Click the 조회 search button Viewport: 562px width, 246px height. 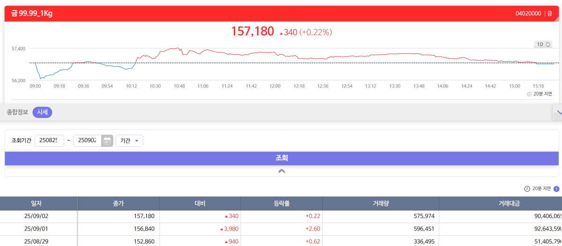click(281, 158)
